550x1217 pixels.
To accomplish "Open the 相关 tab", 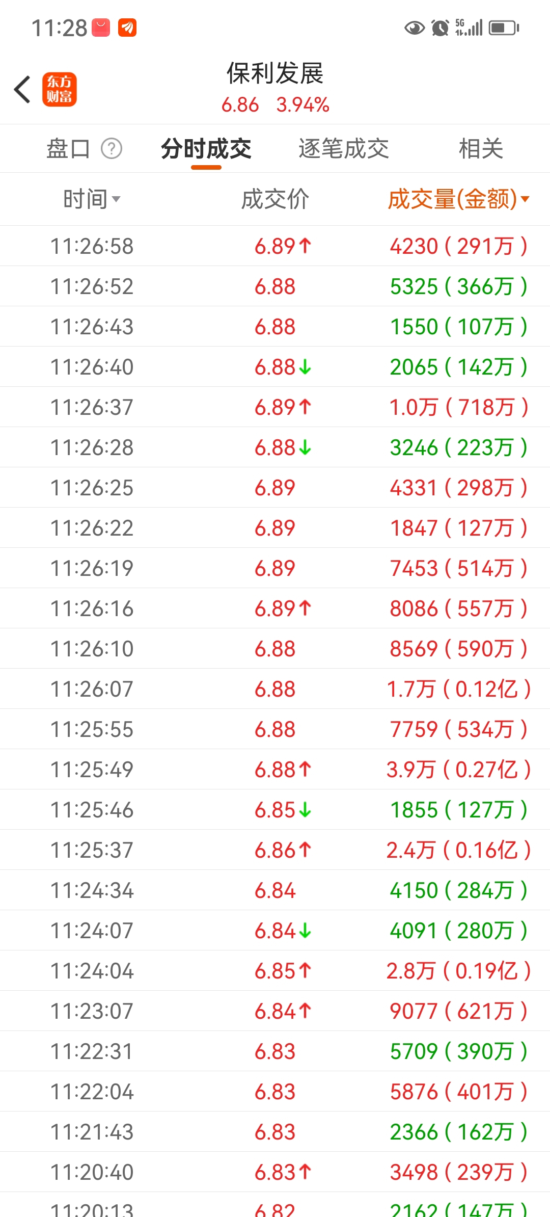I will [x=481, y=149].
